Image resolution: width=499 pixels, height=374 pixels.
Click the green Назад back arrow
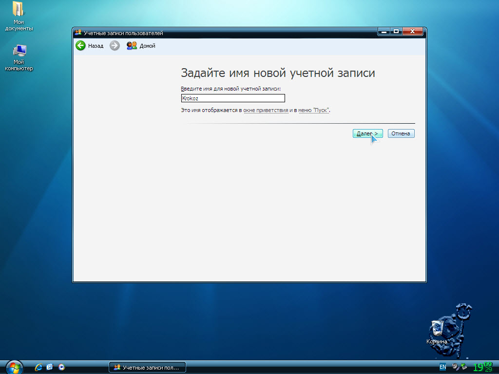[x=81, y=46]
